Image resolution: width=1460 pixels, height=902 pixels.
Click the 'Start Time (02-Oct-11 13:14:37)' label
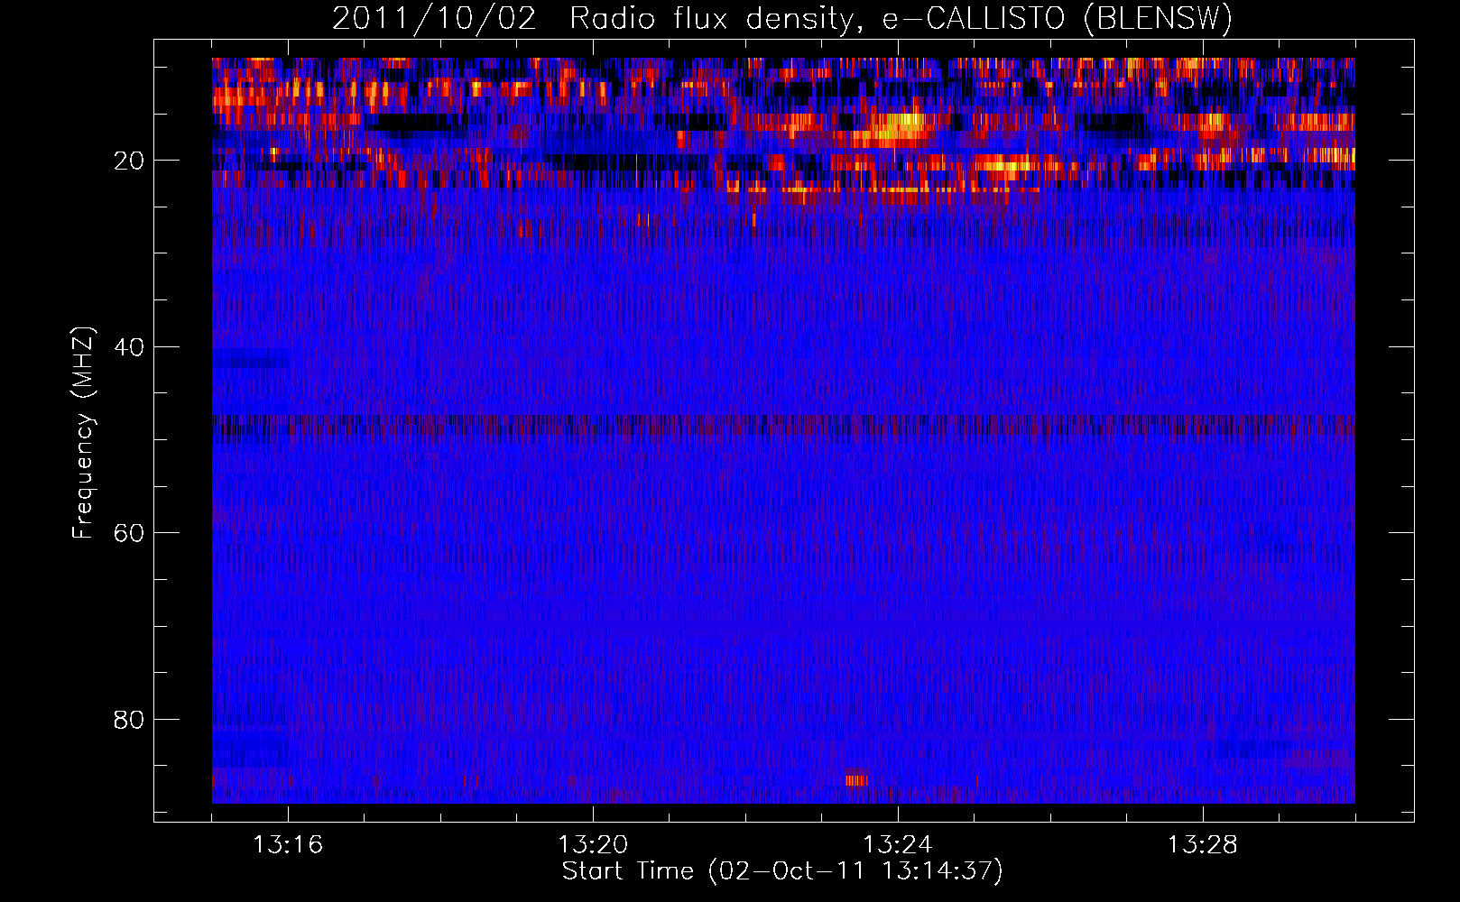(782, 871)
